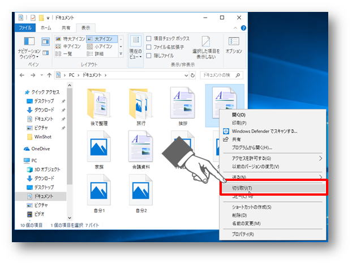
Task: Expand the layout gallery more arrow
Action: point(121,54)
